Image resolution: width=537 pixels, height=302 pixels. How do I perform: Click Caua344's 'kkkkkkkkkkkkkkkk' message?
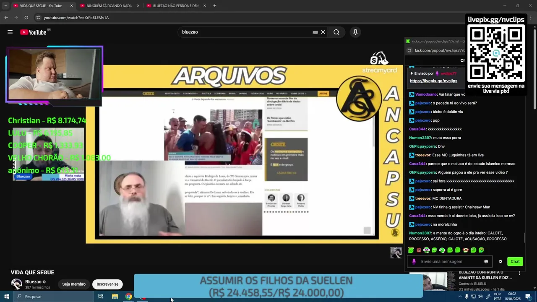pyautogui.click(x=444, y=129)
